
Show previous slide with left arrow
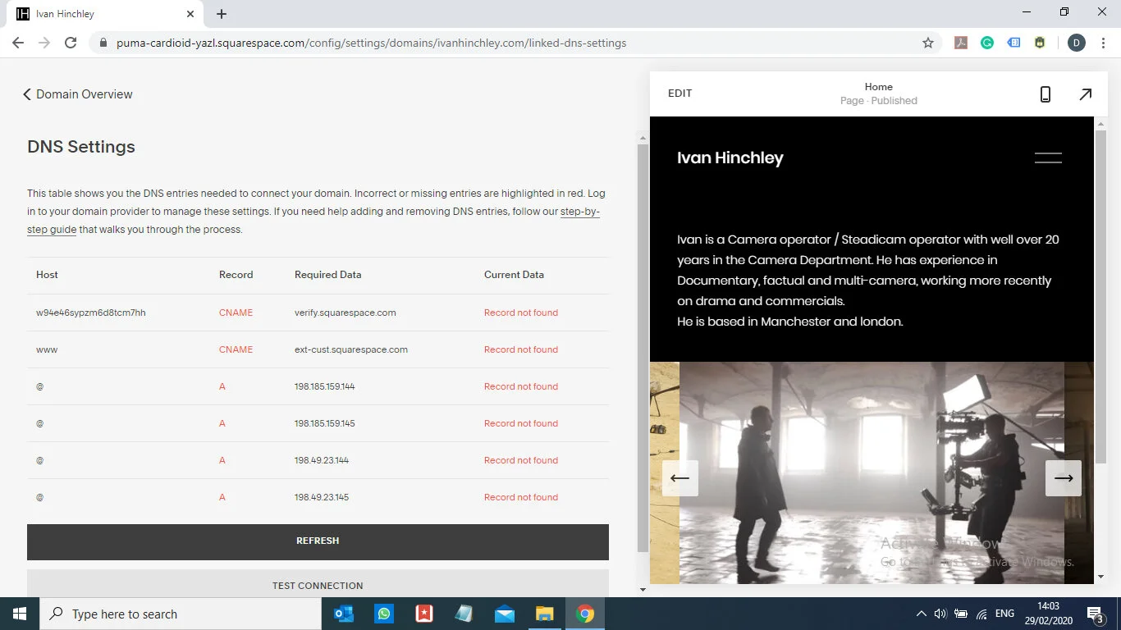point(680,478)
